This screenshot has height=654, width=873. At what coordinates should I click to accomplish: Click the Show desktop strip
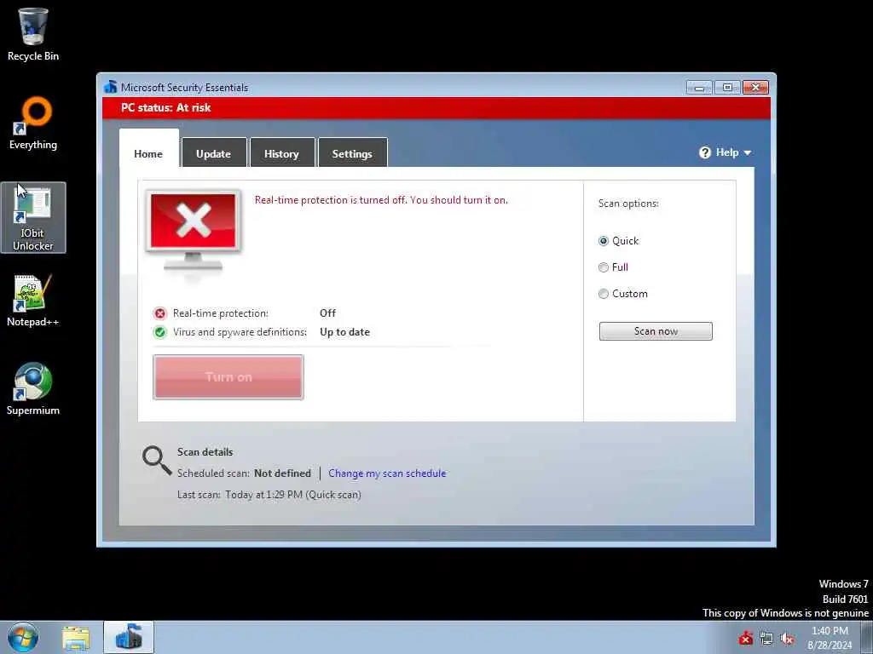coord(867,637)
